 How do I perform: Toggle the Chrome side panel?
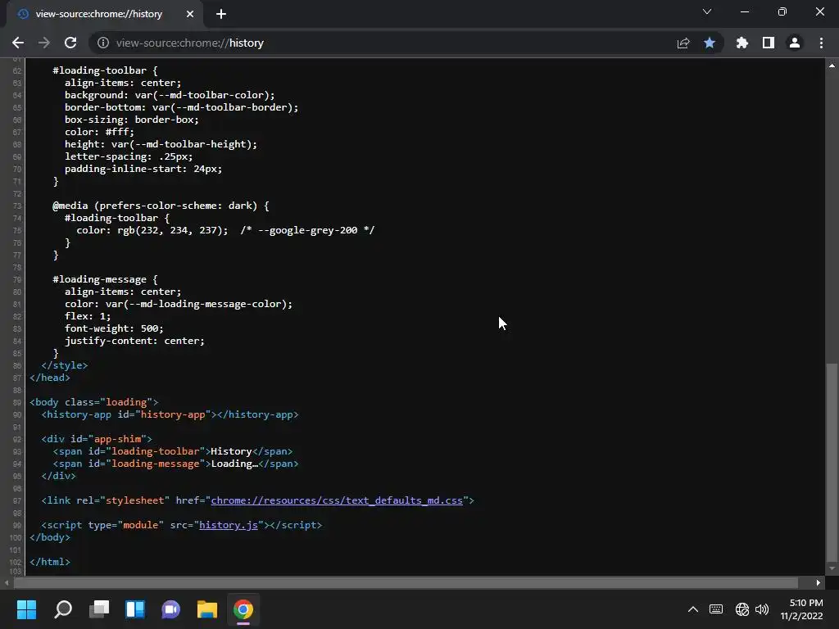[769, 43]
